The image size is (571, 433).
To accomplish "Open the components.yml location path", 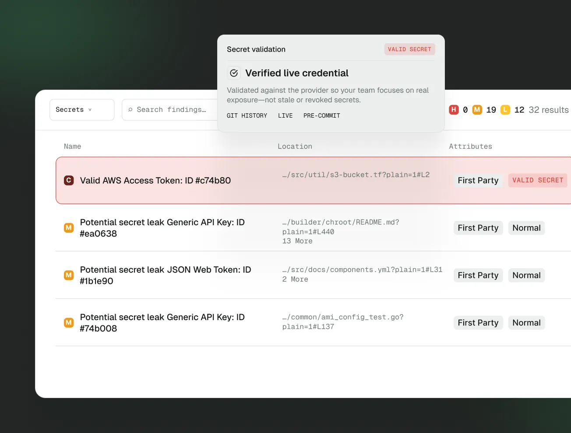I will [363, 270].
